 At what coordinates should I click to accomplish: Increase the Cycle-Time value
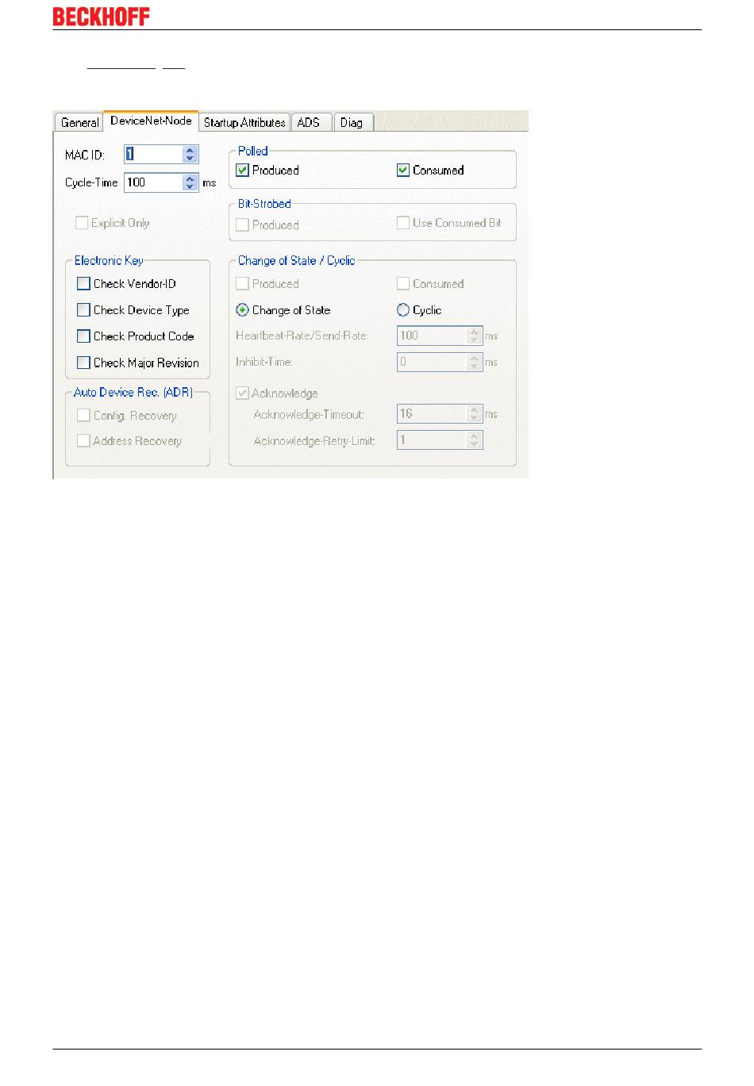tap(190, 178)
